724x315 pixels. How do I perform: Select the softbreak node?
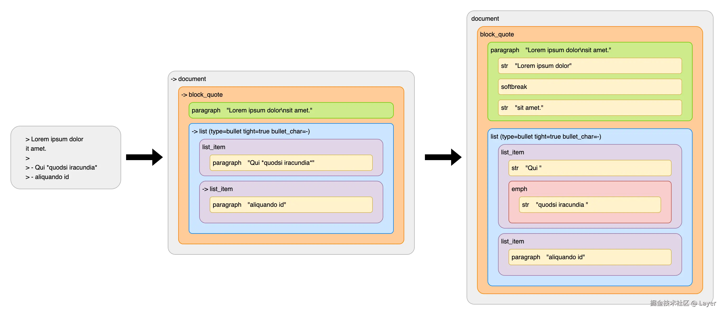tap(590, 87)
